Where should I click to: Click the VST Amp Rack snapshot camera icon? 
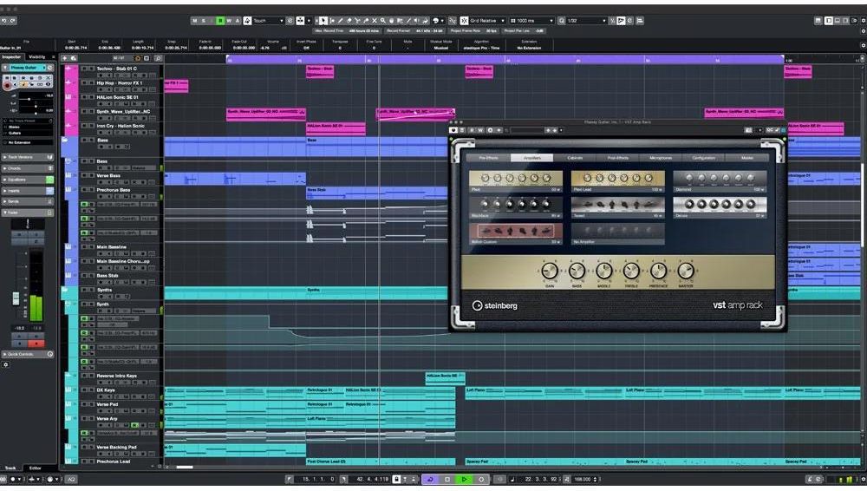(749, 130)
